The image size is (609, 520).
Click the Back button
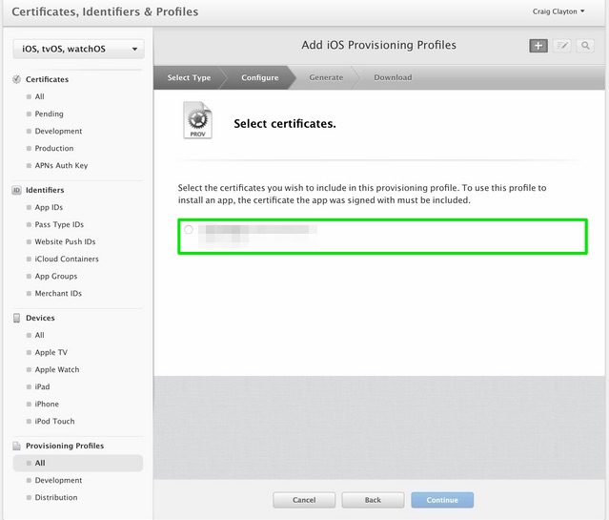click(373, 500)
